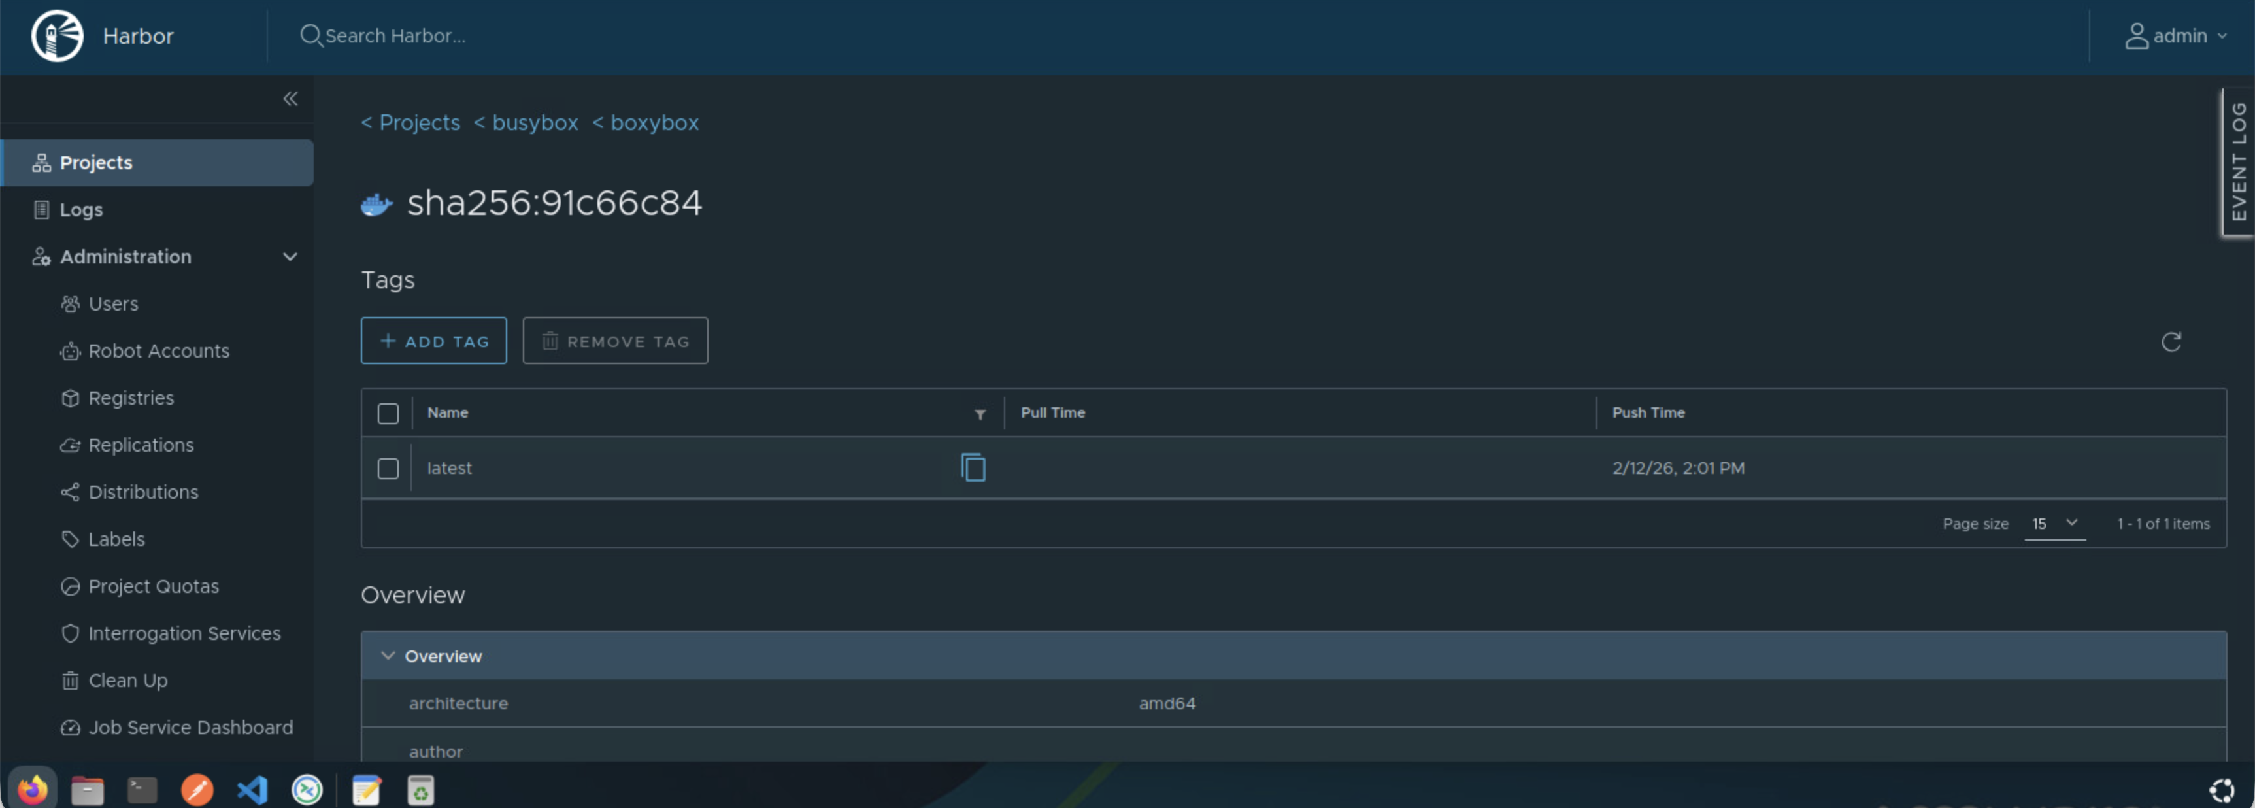This screenshot has height=808, width=2255.
Task: Click the Push Time column header
Action: (x=1648, y=413)
